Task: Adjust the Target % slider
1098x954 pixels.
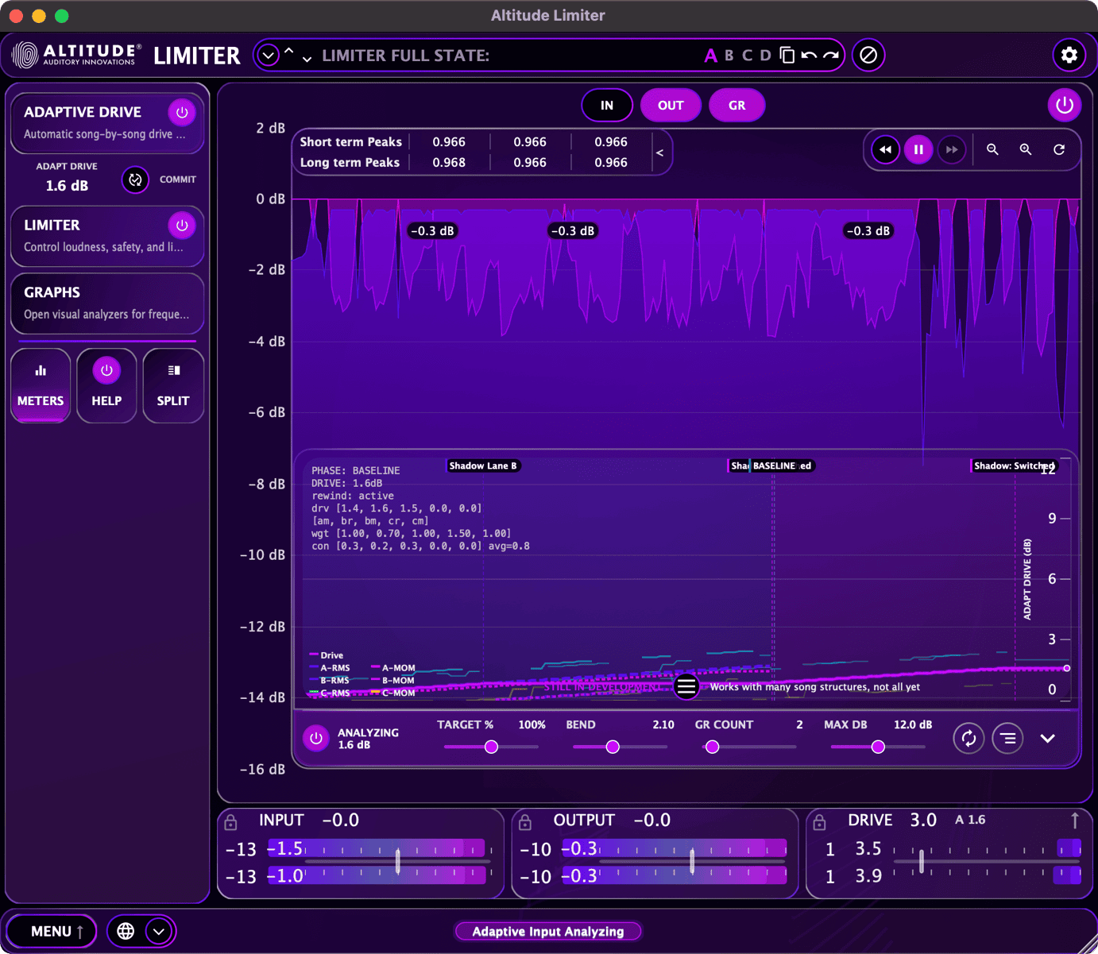Action: [492, 747]
